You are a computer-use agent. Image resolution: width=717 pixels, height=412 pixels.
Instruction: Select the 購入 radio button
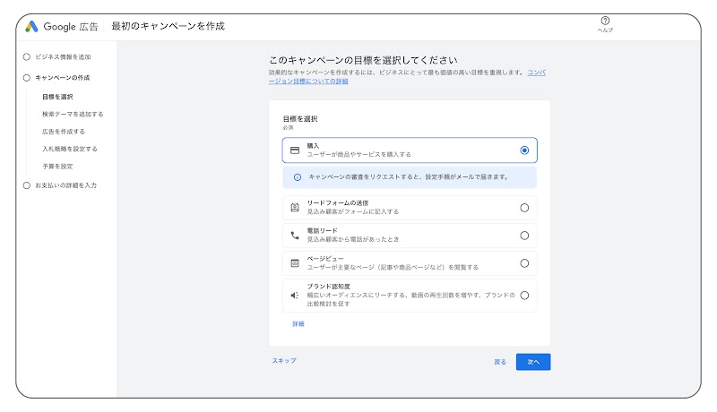point(524,150)
